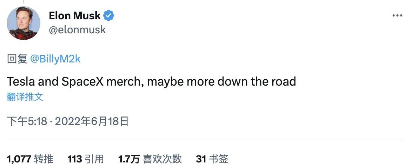This screenshot has height=167, width=412.
Task: Open the 引用 quote tweets list
Action: pyautogui.click(x=94, y=159)
